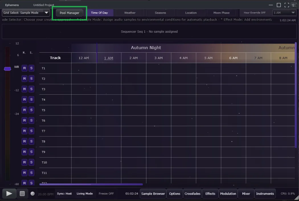Click the fullscreen expand icon
The height and width of the screenshot is (201, 299).
tap(287, 5)
